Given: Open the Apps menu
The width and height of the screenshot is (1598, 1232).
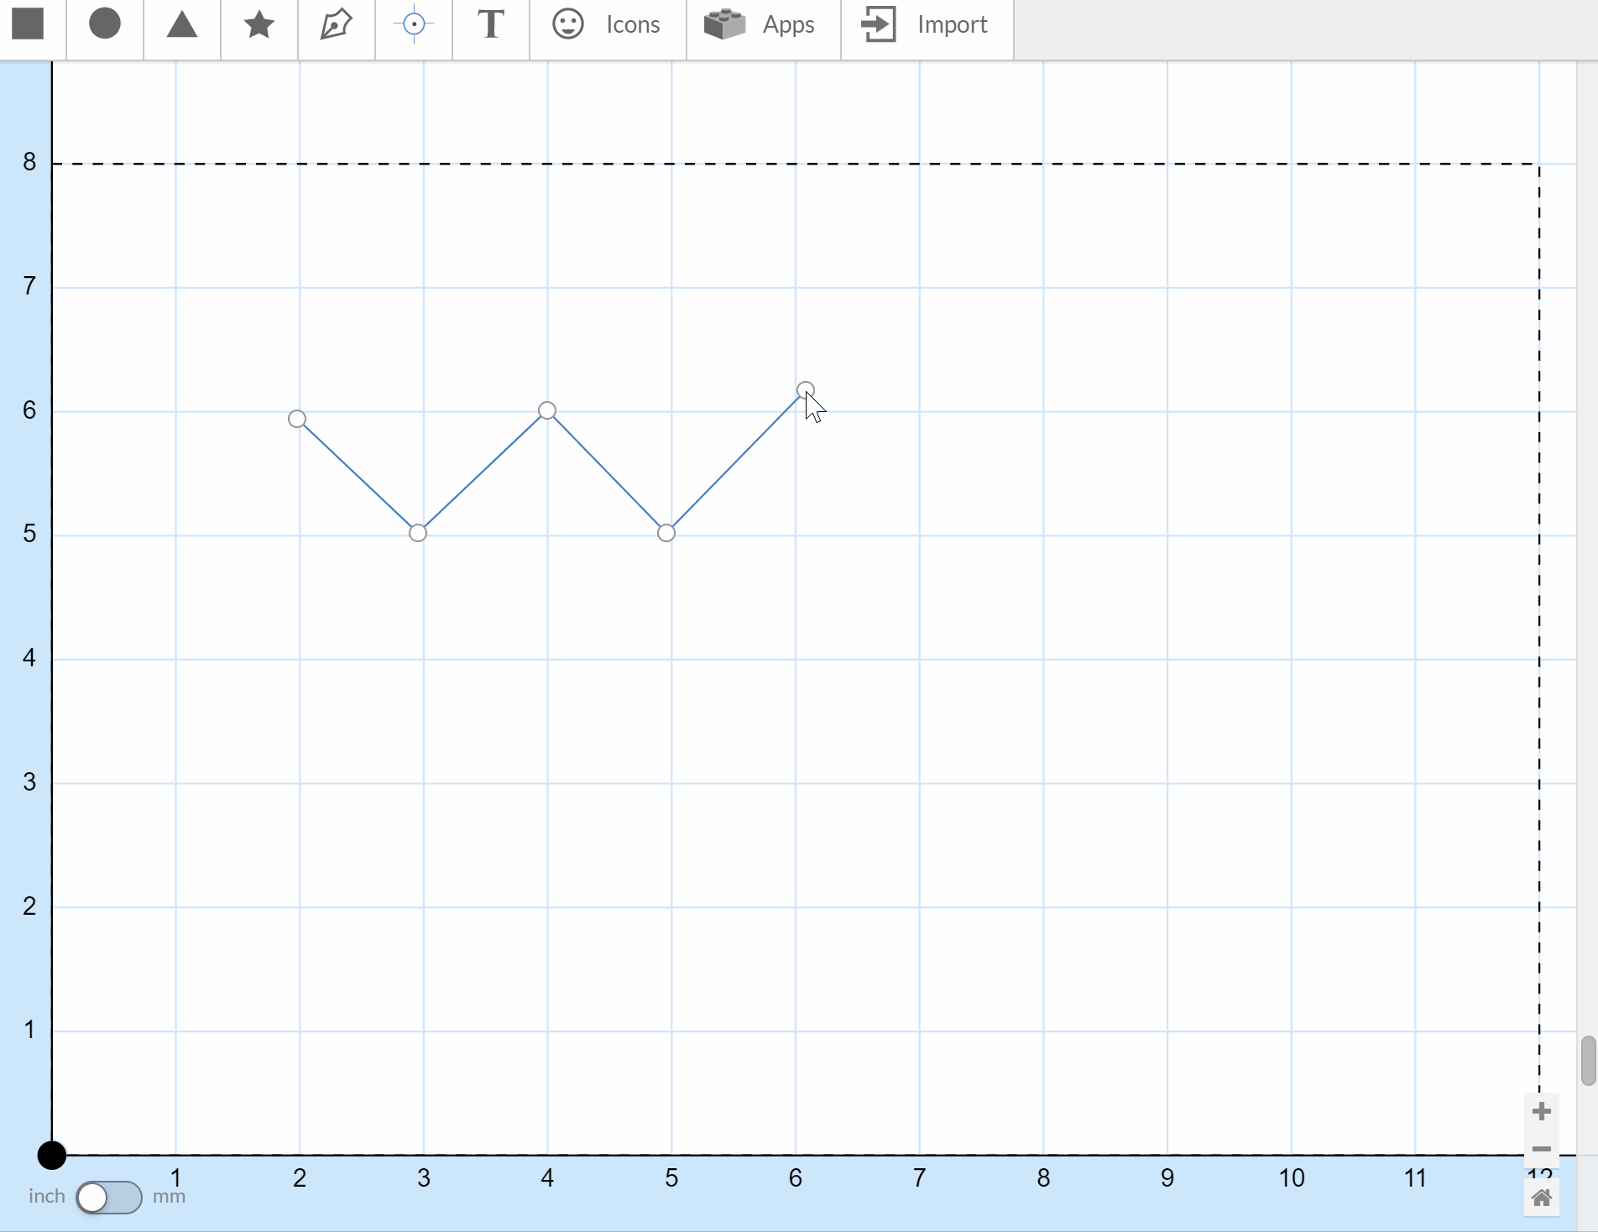Looking at the screenshot, I should click(762, 25).
